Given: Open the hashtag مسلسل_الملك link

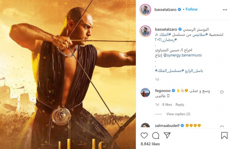Looking at the screenshot, I should point(168,71).
